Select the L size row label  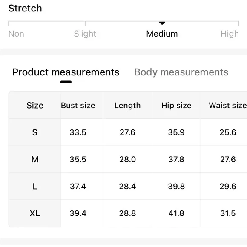point(35,187)
